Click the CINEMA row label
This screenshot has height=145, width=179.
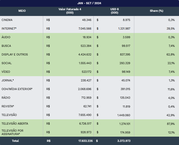click(7, 20)
